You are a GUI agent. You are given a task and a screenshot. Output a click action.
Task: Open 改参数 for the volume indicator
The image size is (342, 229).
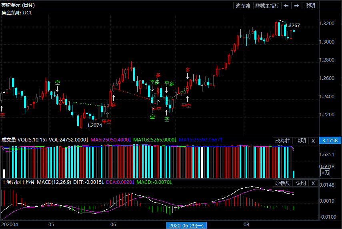pos(282,141)
